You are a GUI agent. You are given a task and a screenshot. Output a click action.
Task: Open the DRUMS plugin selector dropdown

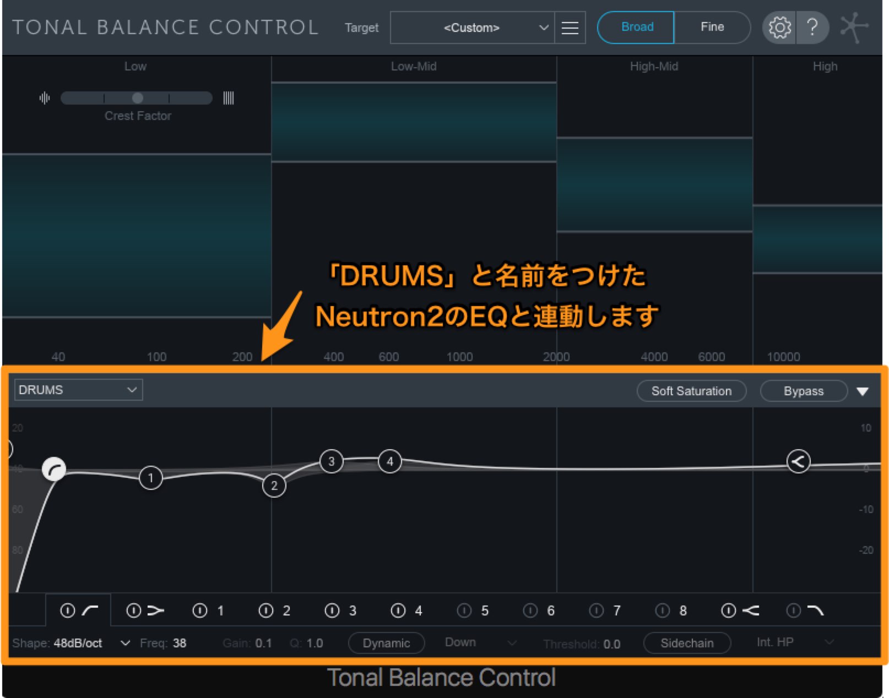(x=78, y=390)
